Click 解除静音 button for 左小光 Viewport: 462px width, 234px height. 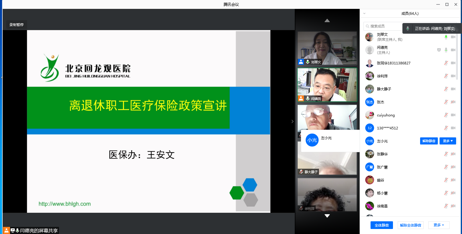tap(429, 141)
